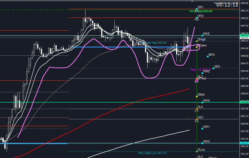Image resolution: width=249 pixels, height=158 pixels.
Task: Select the DHigh level label
Action: point(202,39)
